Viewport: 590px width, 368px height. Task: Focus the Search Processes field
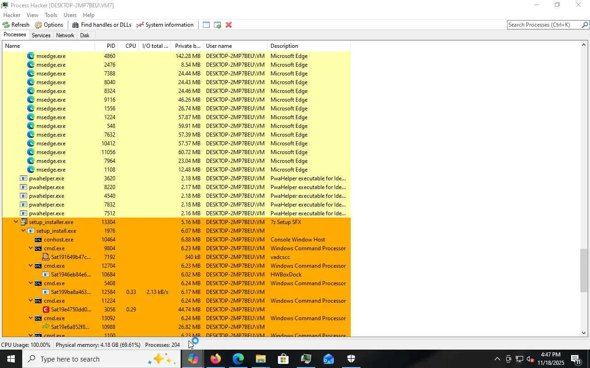(544, 25)
